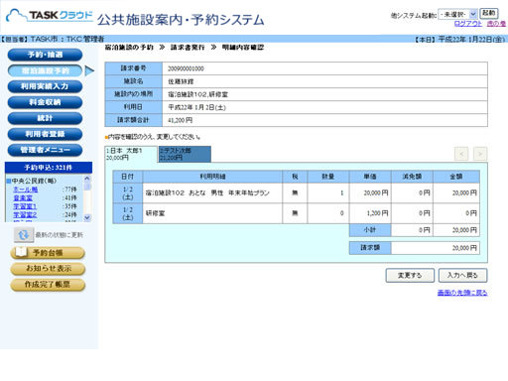Click the facility list scroll-up arrow
This screenshot has height=381, width=508.
87,179
